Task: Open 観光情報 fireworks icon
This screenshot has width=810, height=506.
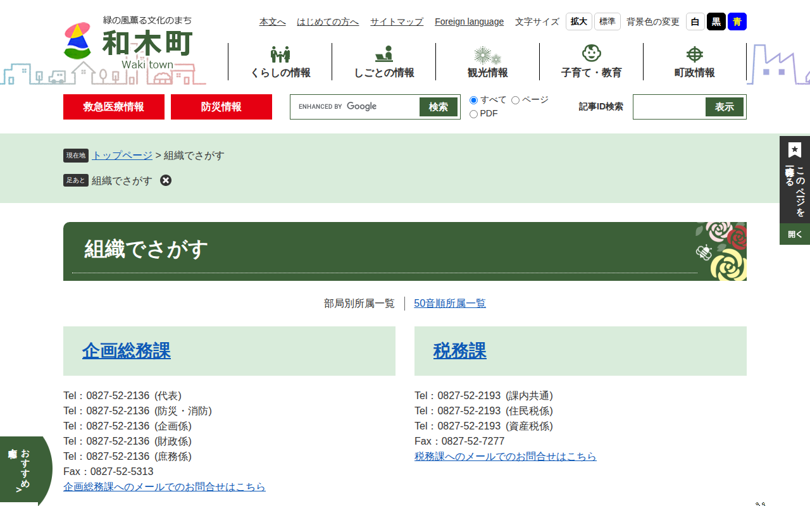Action: (487, 55)
